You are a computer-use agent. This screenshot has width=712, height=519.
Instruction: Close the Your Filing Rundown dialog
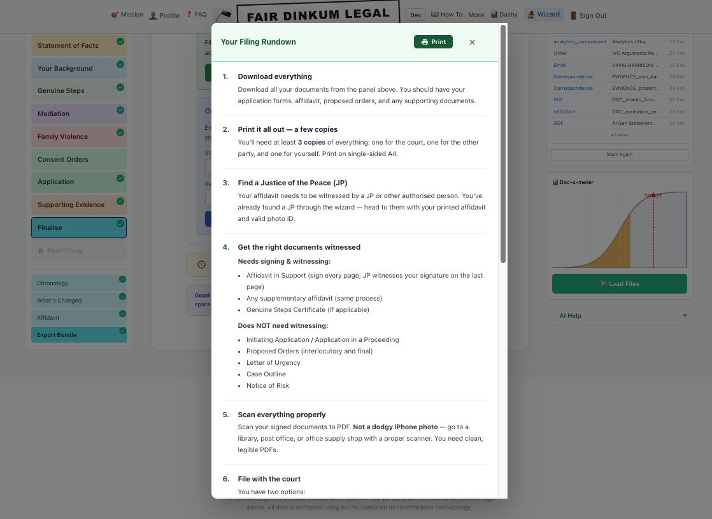point(473,42)
